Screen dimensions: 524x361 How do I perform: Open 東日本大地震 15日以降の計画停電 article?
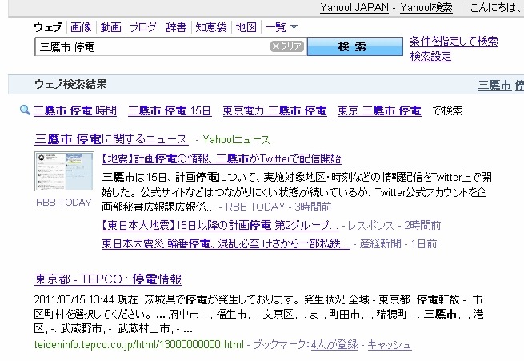pos(220,225)
